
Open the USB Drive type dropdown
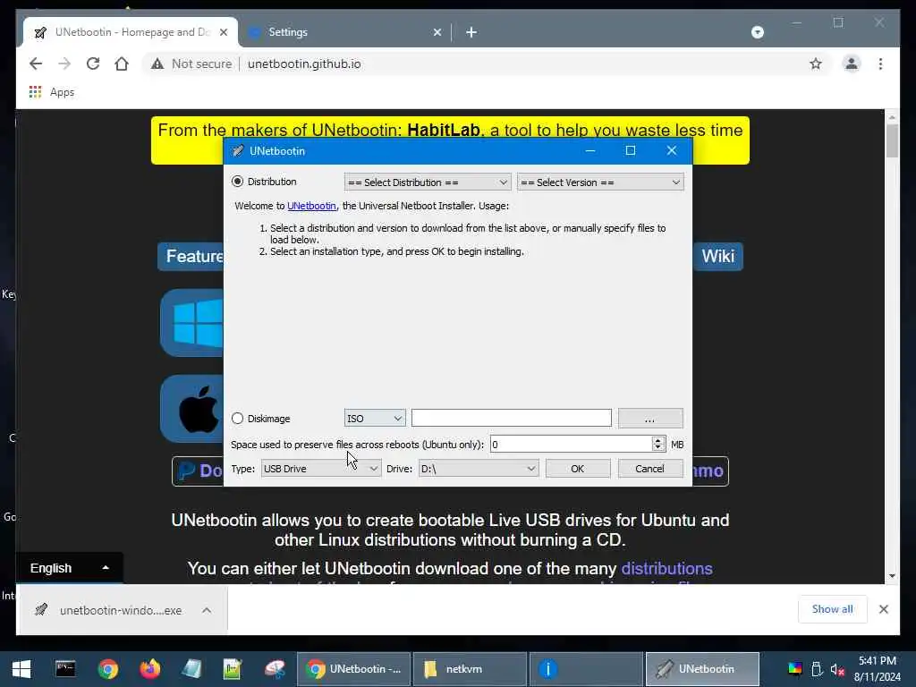[x=321, y=469]
